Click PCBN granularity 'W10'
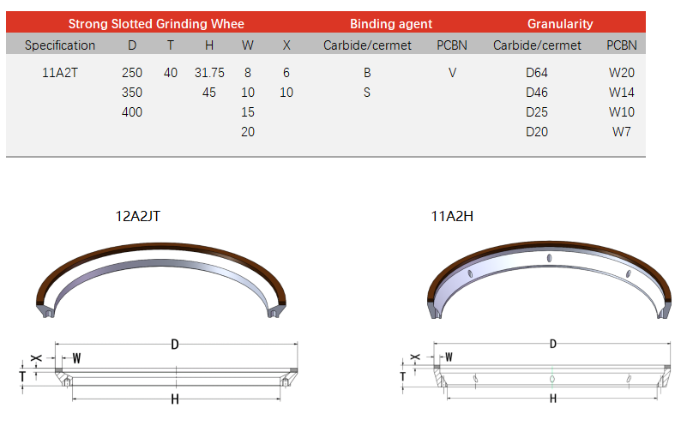Screen dimensions: 693x444 coord(622,112)
